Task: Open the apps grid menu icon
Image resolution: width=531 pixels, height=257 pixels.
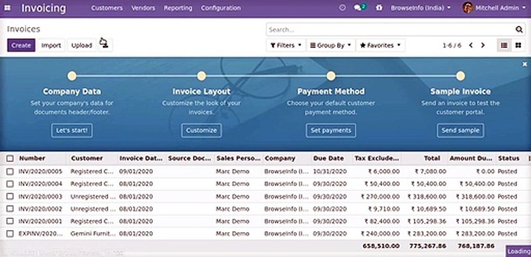Action: (x=7, y=7)
